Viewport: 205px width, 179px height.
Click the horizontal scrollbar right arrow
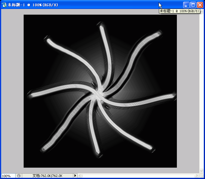point(197,175)
